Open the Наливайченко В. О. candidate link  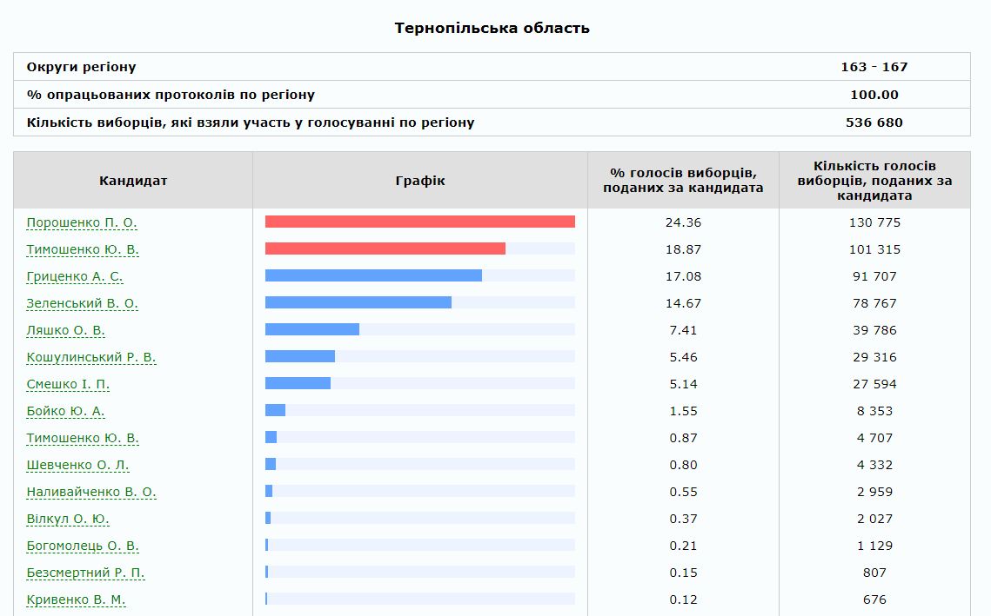coord(91,492)
